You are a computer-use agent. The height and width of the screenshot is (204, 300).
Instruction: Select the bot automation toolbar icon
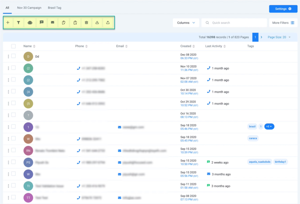(x=30, y=22)
